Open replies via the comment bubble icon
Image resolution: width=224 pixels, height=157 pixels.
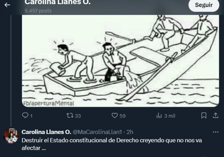coord(25,116)
